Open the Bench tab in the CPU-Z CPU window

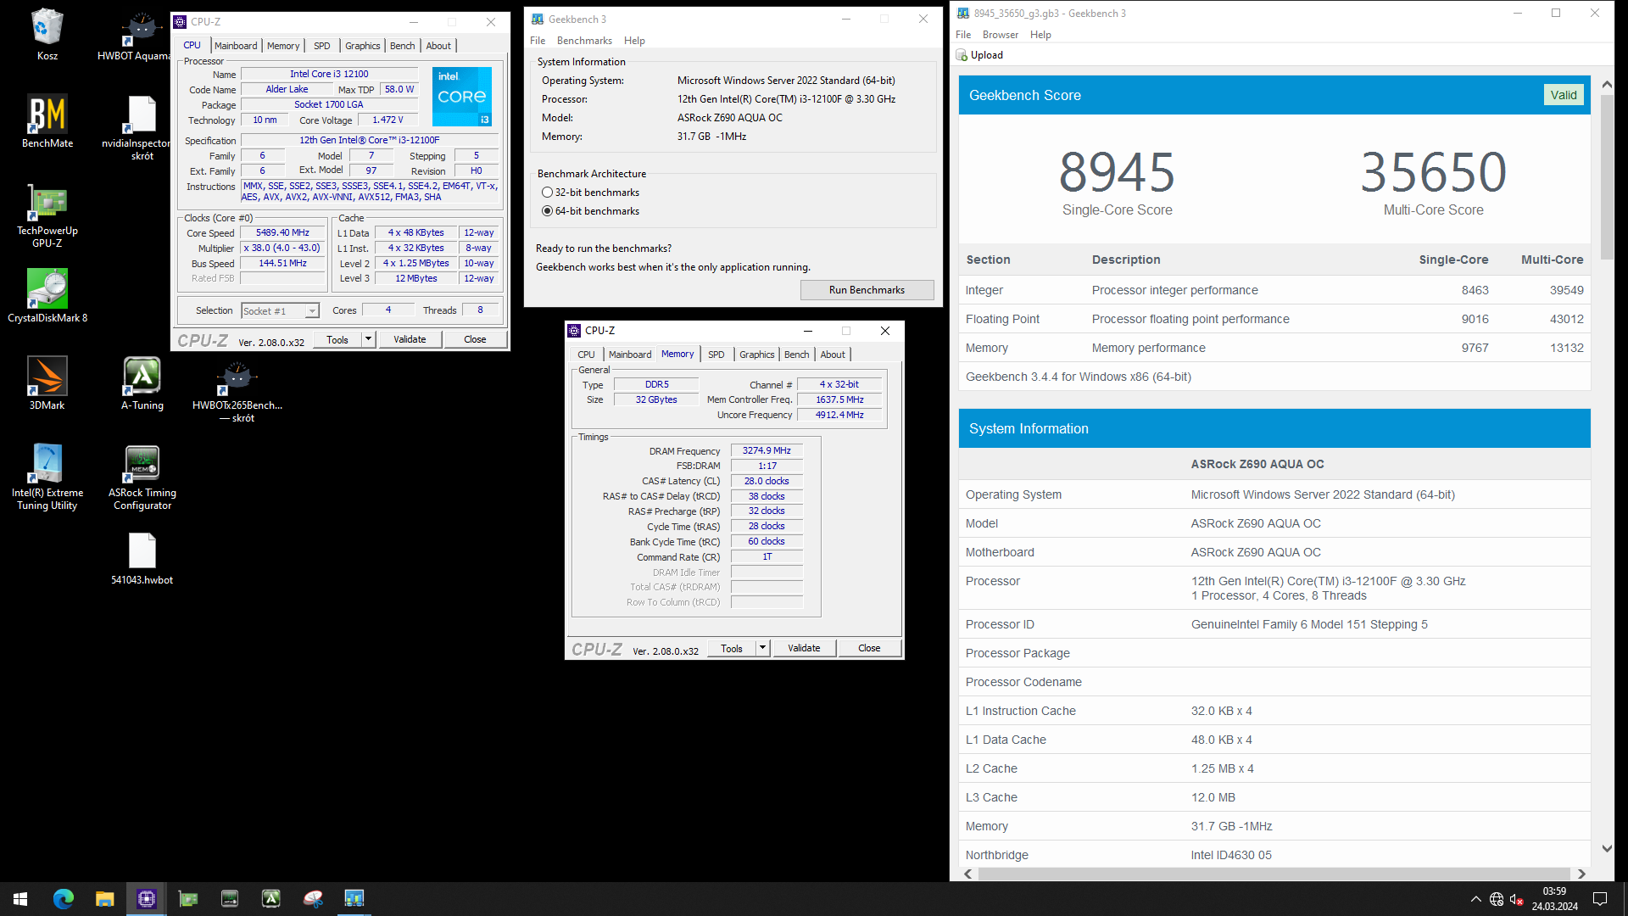402,46
